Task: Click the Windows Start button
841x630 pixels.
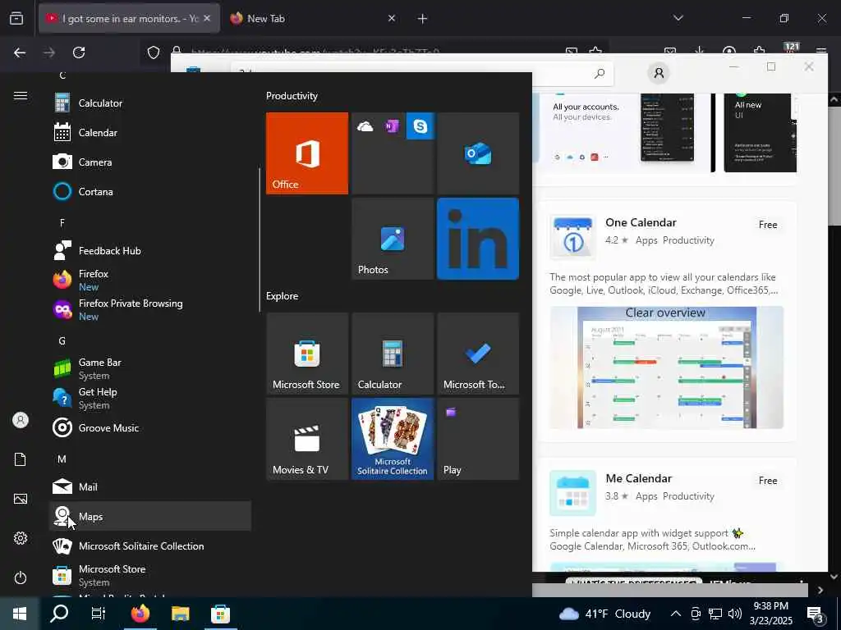Action: tap(20, 614)
